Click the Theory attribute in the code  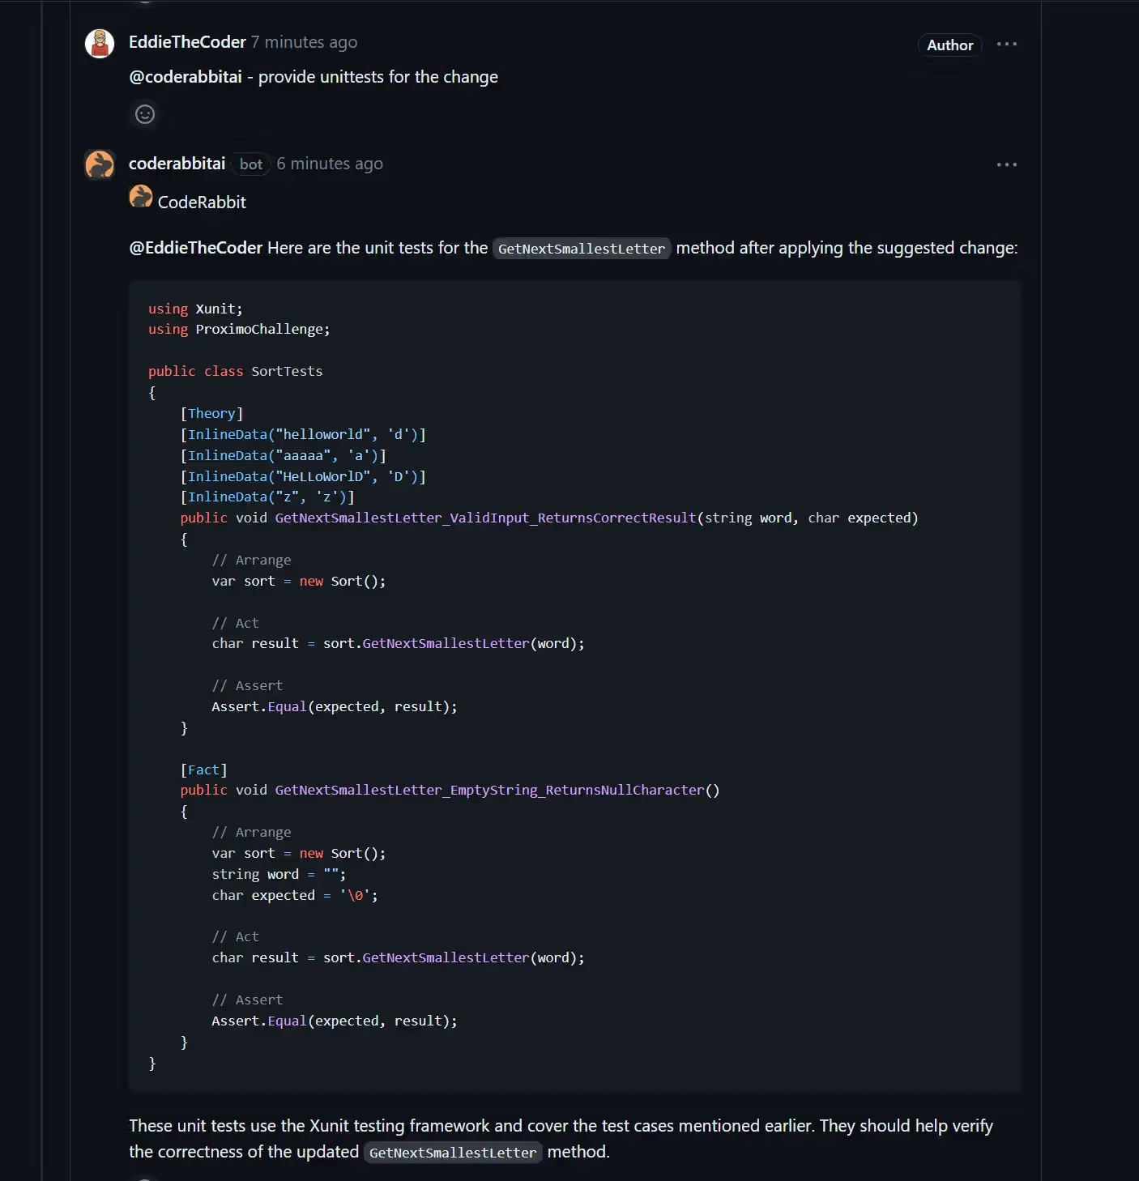211,413
